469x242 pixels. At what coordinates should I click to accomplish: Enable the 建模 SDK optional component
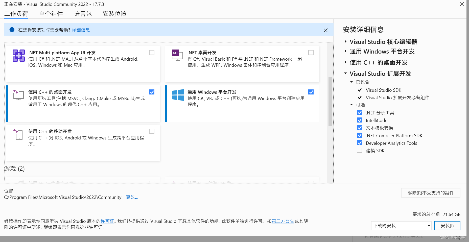[x=359, y=150]
